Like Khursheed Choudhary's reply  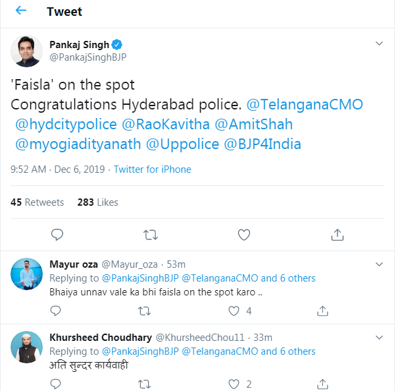[x=233, y=384]
